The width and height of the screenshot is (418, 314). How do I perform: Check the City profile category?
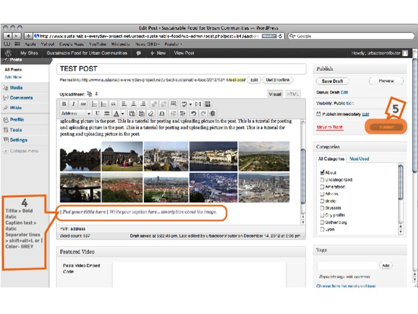[x=322, y=215]
